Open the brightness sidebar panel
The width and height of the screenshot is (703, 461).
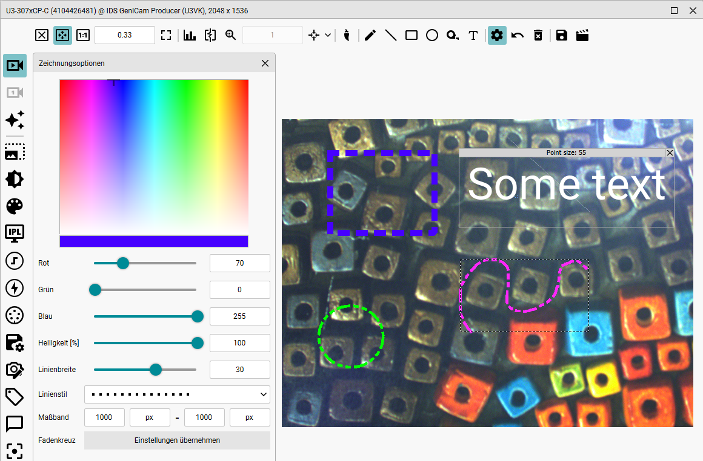pos(15,179)
